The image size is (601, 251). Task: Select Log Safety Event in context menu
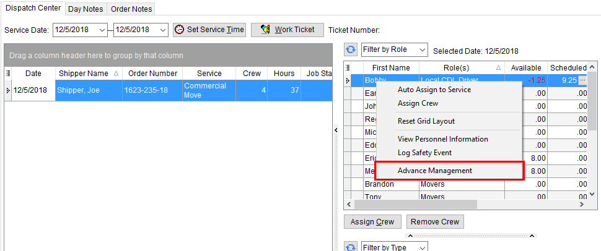pos(424,153)
